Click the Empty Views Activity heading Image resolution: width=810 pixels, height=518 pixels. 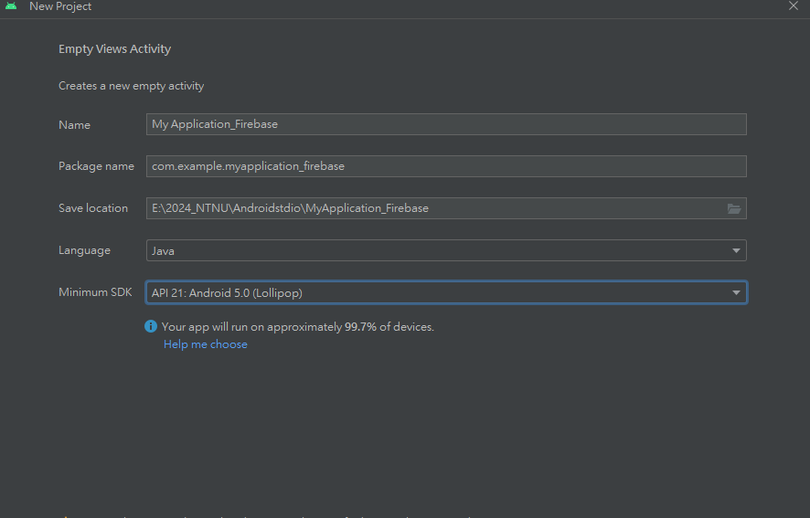click(x=114, y=49)
